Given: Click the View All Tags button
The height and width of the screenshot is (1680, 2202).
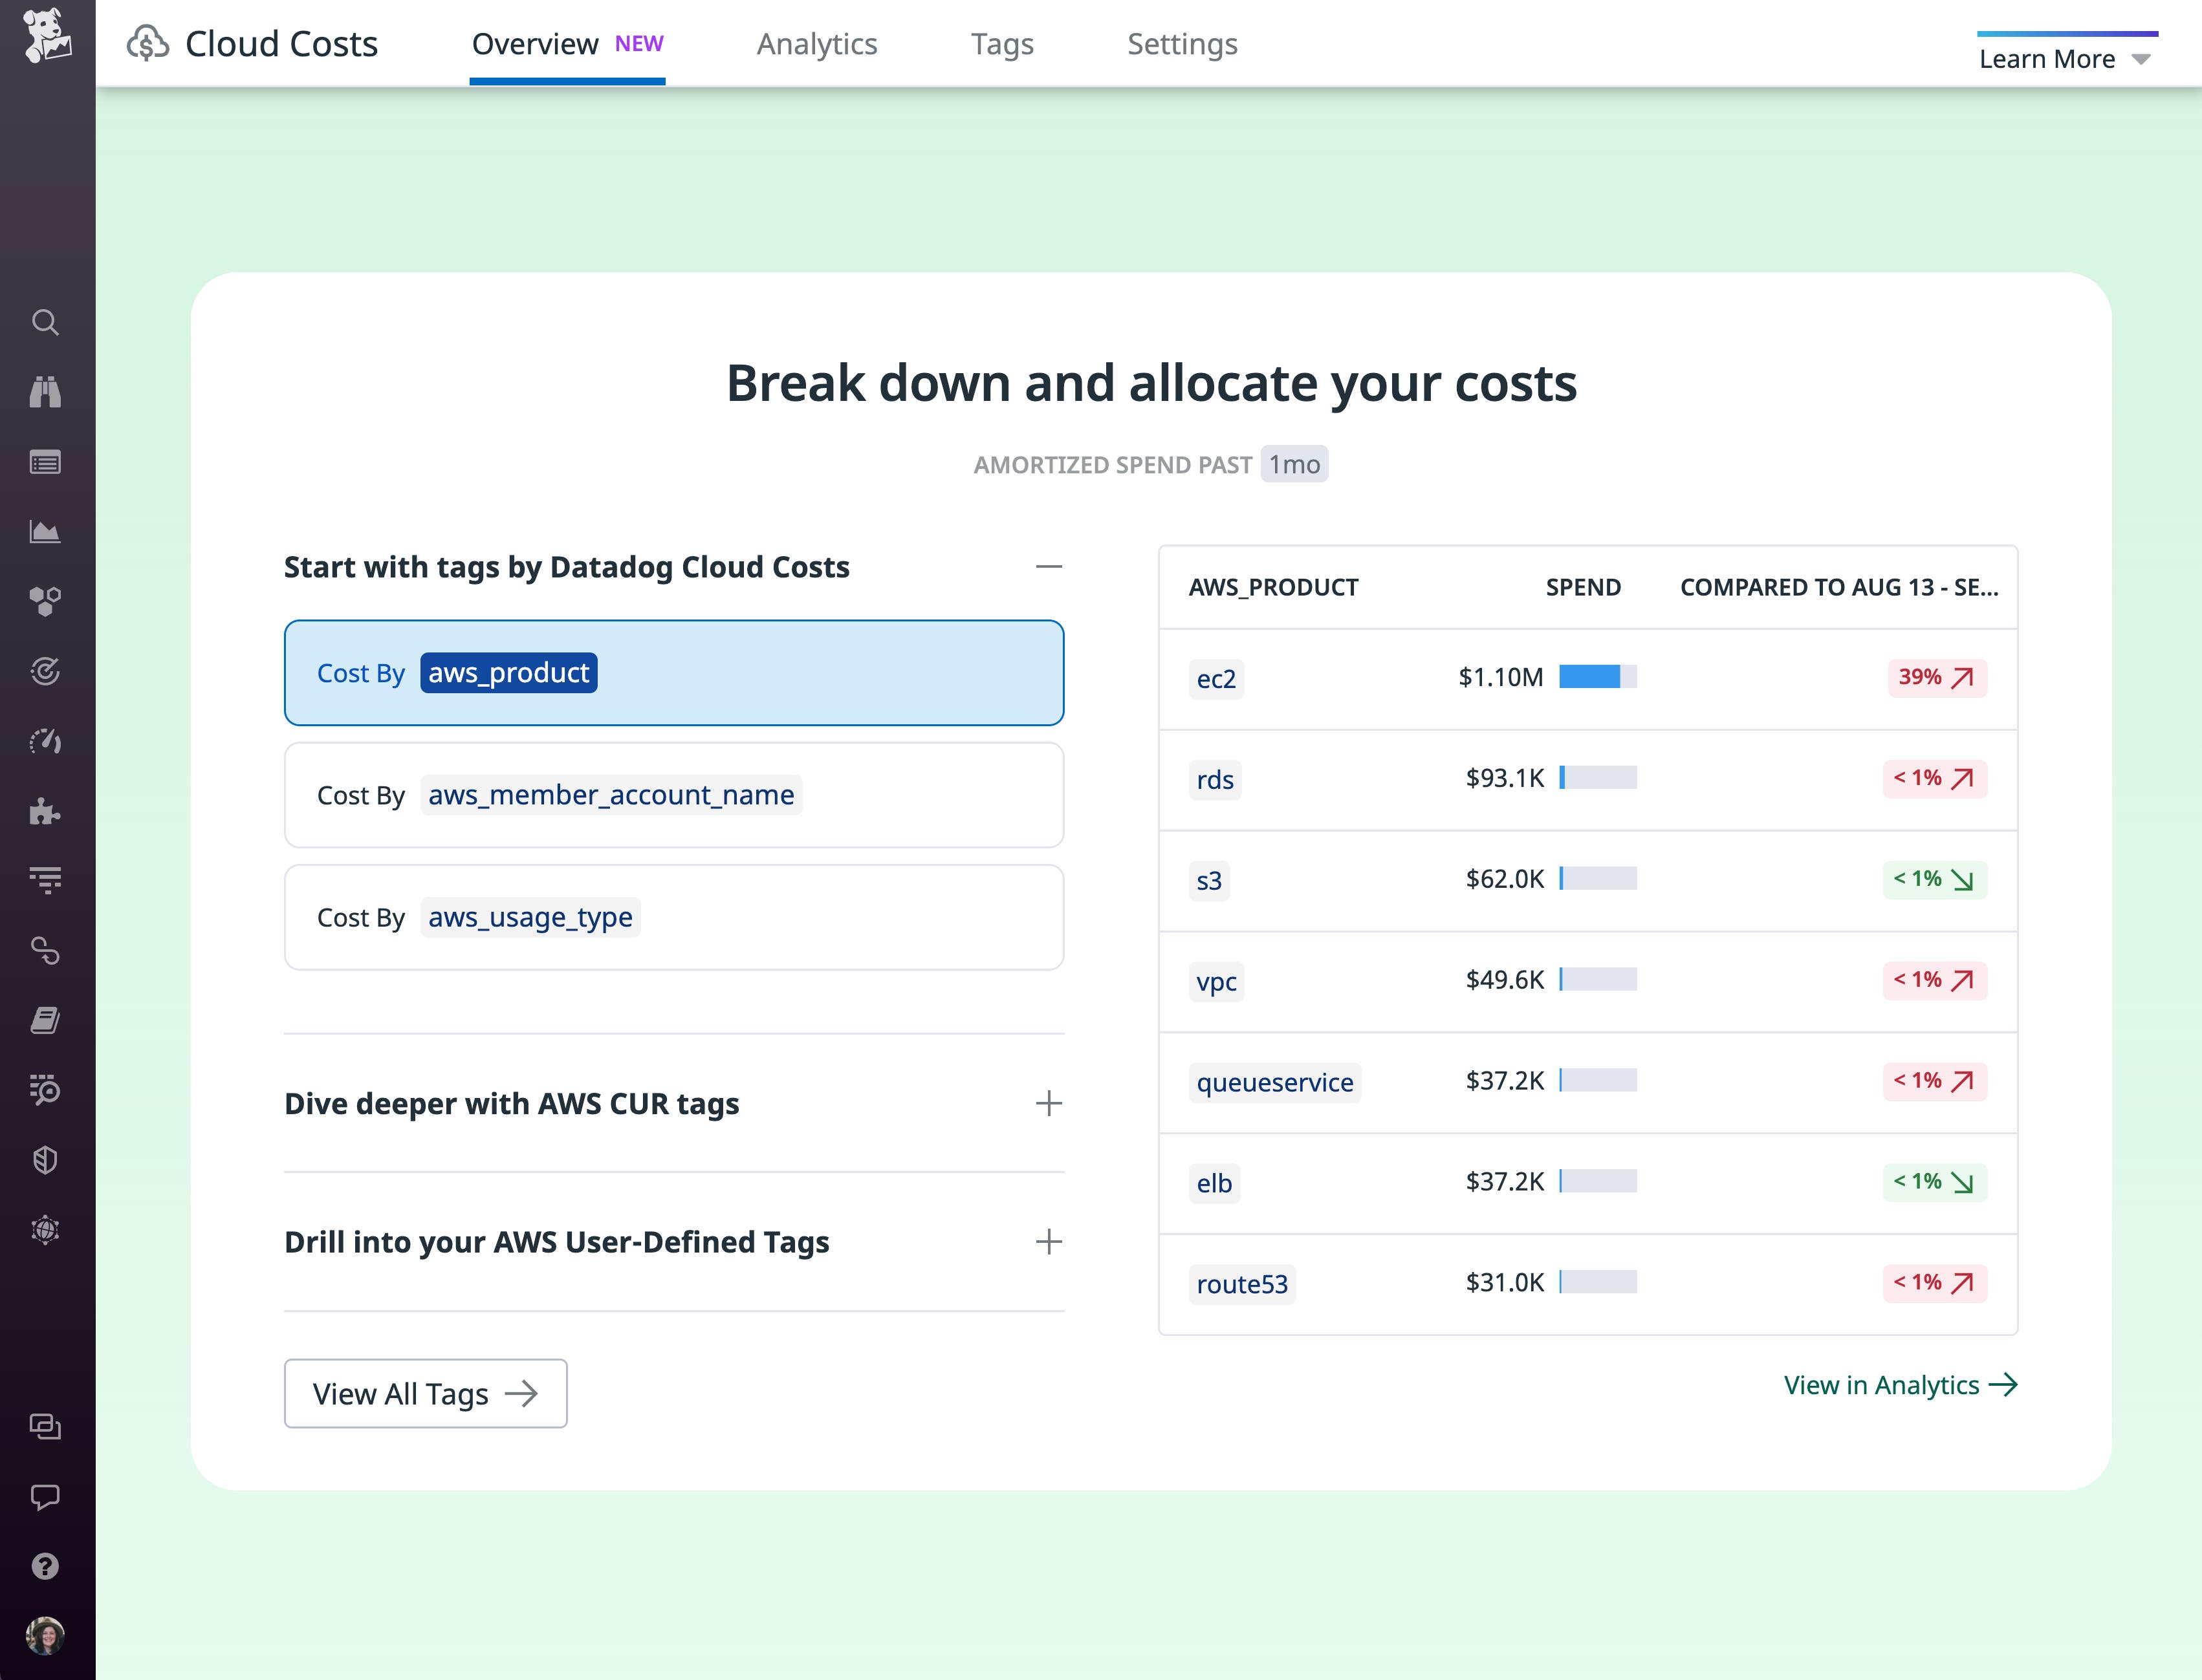Looking at the screenshot, I should pyautogui.click(x=425, y=1393).
